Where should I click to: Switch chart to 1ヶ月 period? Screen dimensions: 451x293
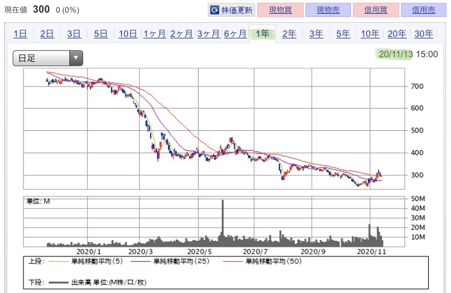pos(155,34)
